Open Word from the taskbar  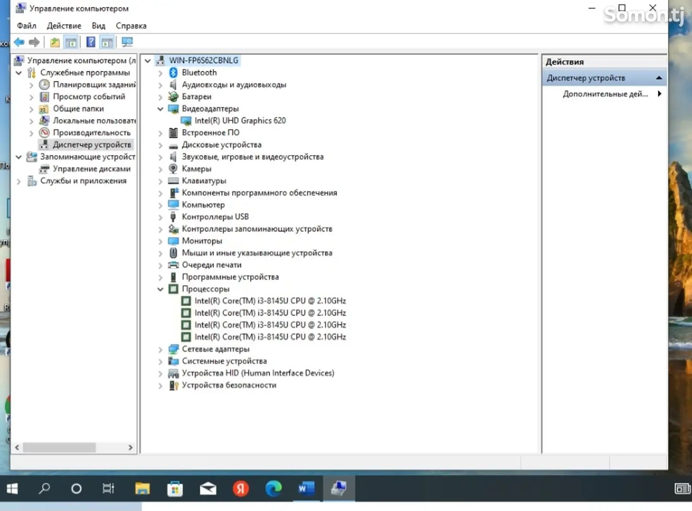(306, 489)
